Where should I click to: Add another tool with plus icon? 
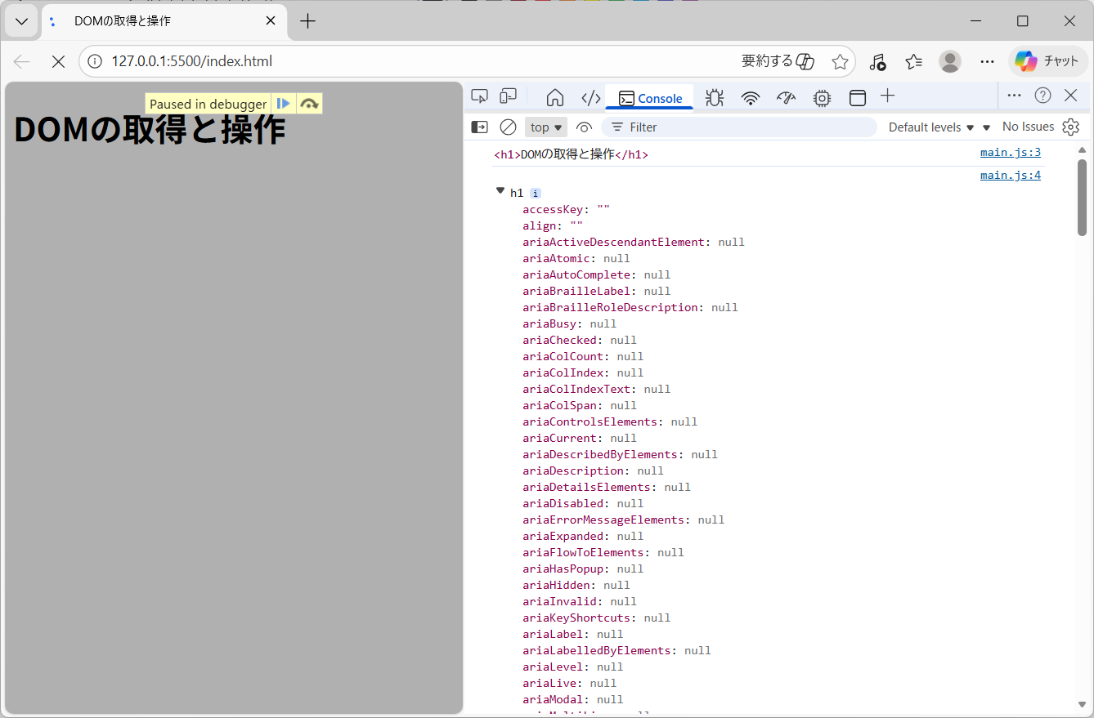[888, 96]
